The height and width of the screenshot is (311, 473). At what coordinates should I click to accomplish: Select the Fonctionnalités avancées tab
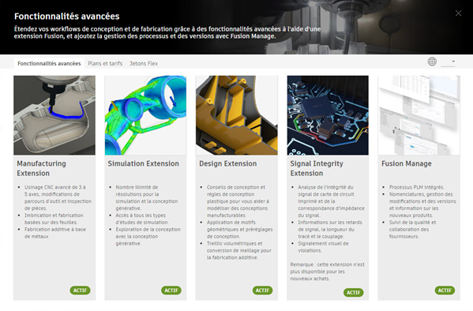(x=49, y=63)
